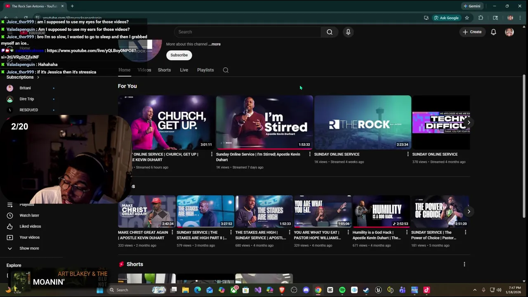Screen dimensions: 528x297
Task: Show next videos in Videos row
Action: click(x=469, y=212)
